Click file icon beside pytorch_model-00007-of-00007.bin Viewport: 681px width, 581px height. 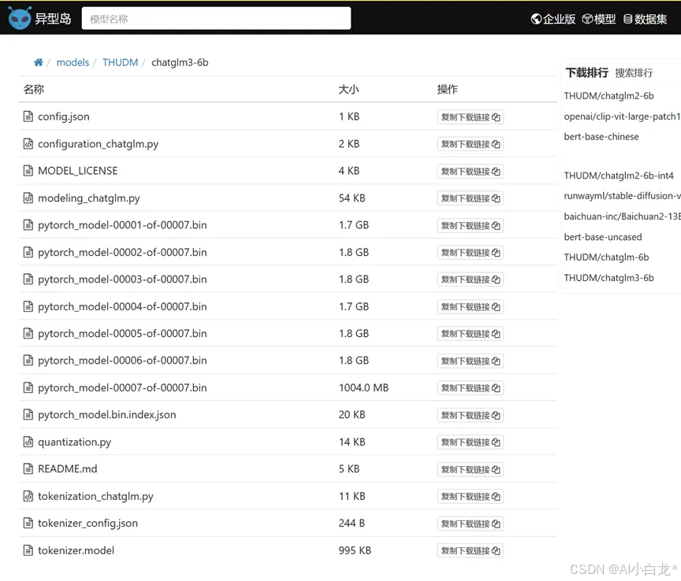tap(28, 387)
